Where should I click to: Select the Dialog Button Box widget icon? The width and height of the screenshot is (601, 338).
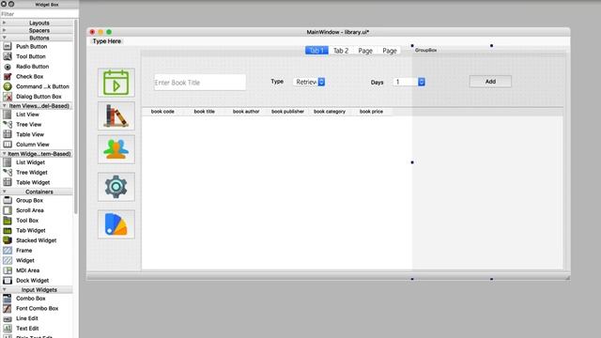(x=8, y=97)
